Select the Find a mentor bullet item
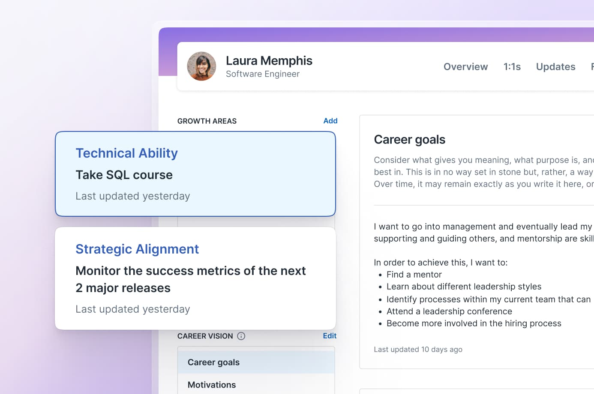Screen dimensions: 594x394 [x=414, y=274]
